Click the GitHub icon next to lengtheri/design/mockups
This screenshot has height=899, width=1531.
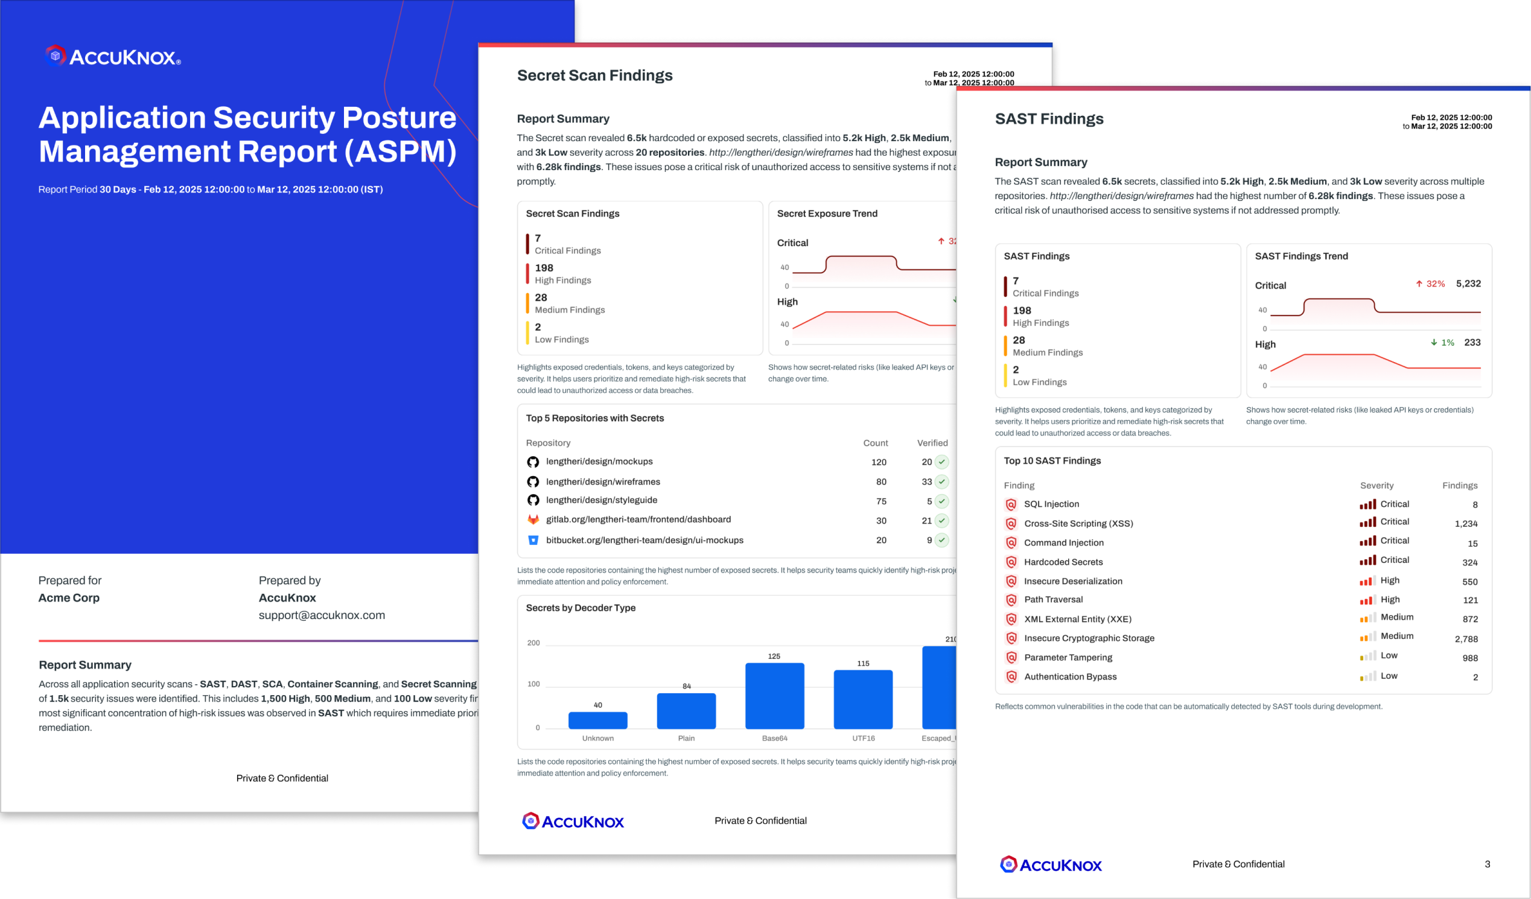pyautogui.click(x=533, y=462)
